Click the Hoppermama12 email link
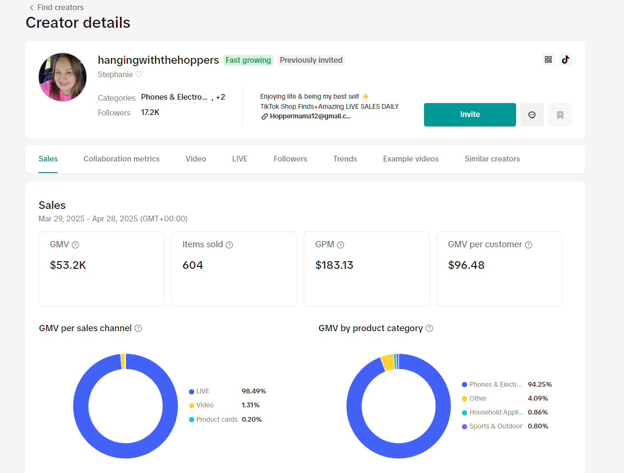The image size is (624, 473). click(x=309, y=116)
